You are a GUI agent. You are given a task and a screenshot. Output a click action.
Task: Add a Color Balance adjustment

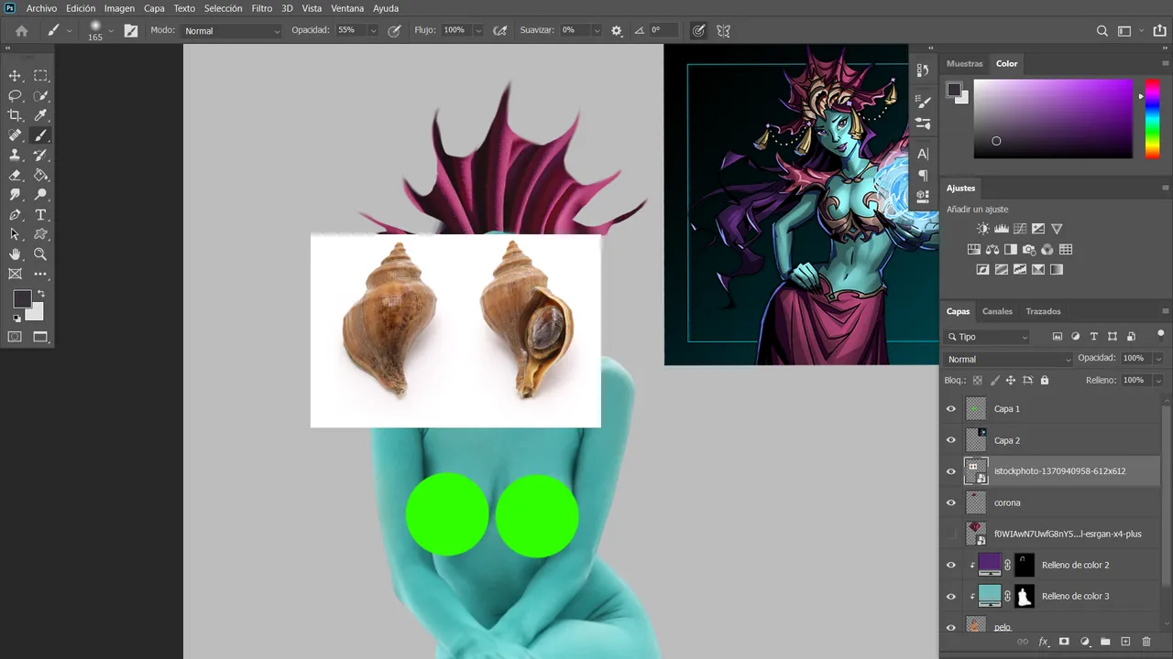(992, 249)
